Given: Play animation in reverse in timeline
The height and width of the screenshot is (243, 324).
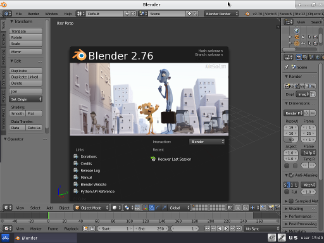Looking at the screenshot, I should (220, 228).
